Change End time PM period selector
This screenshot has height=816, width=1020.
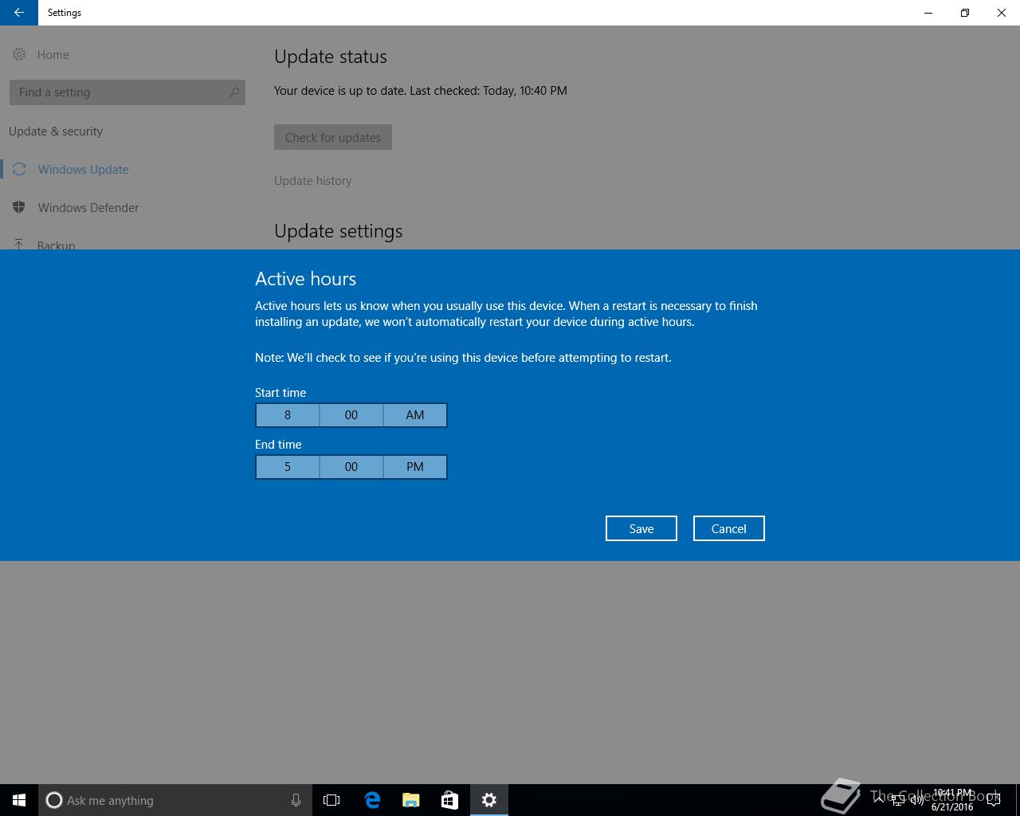[x=415, y=467]
